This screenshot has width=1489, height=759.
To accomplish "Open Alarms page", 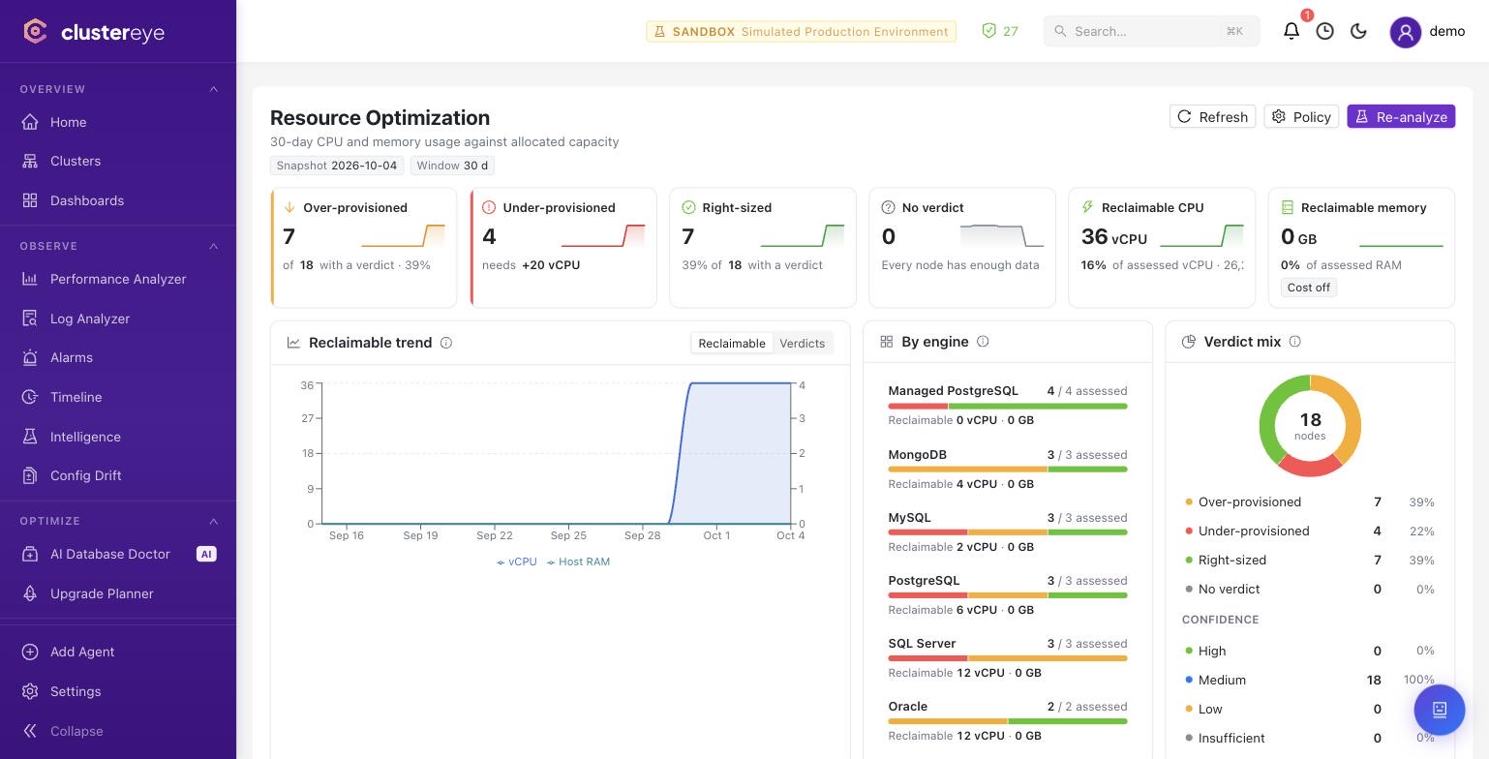I will tap(118, 357).
